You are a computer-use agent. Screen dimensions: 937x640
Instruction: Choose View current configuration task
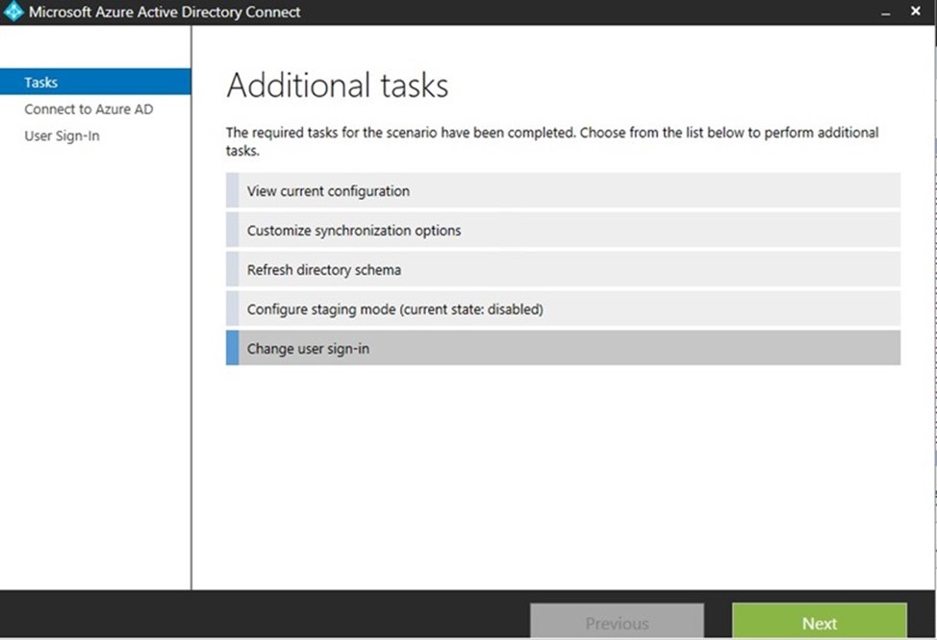pos(563,191)
